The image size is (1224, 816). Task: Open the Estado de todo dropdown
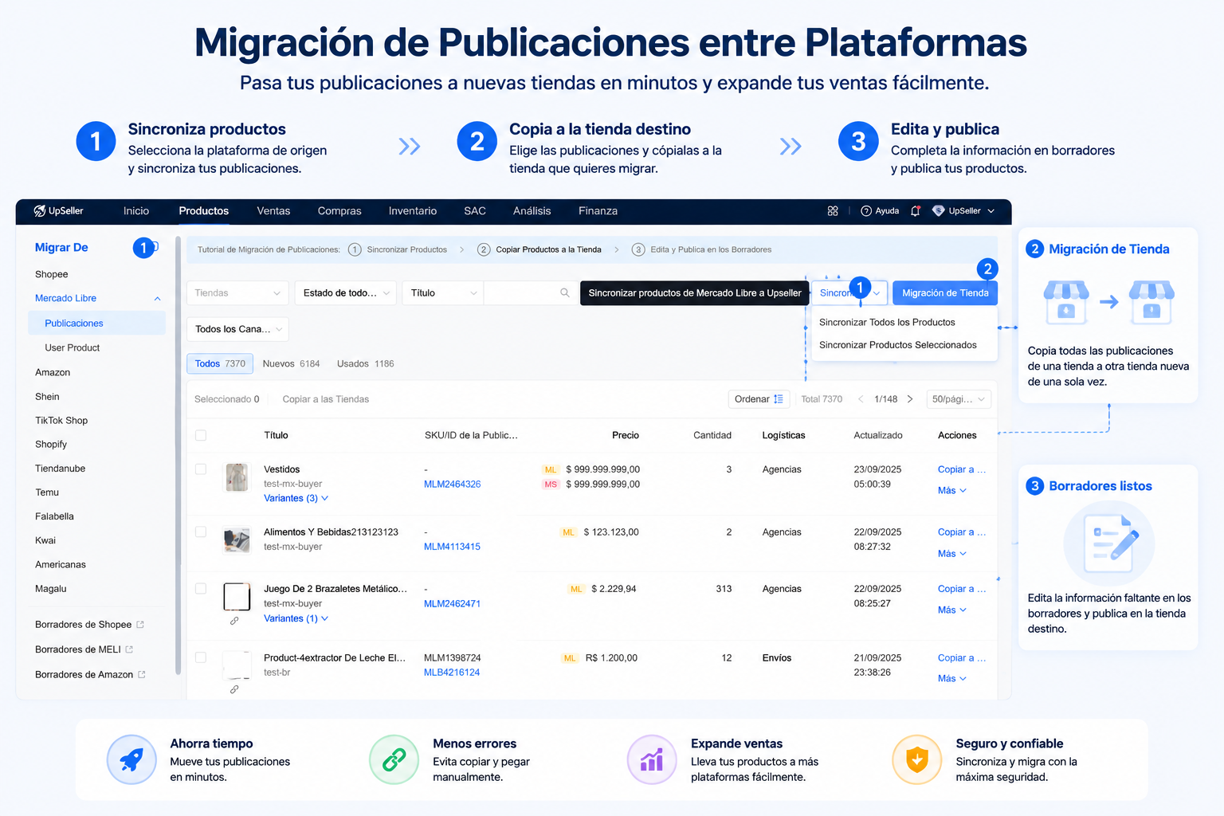(346, 293)
